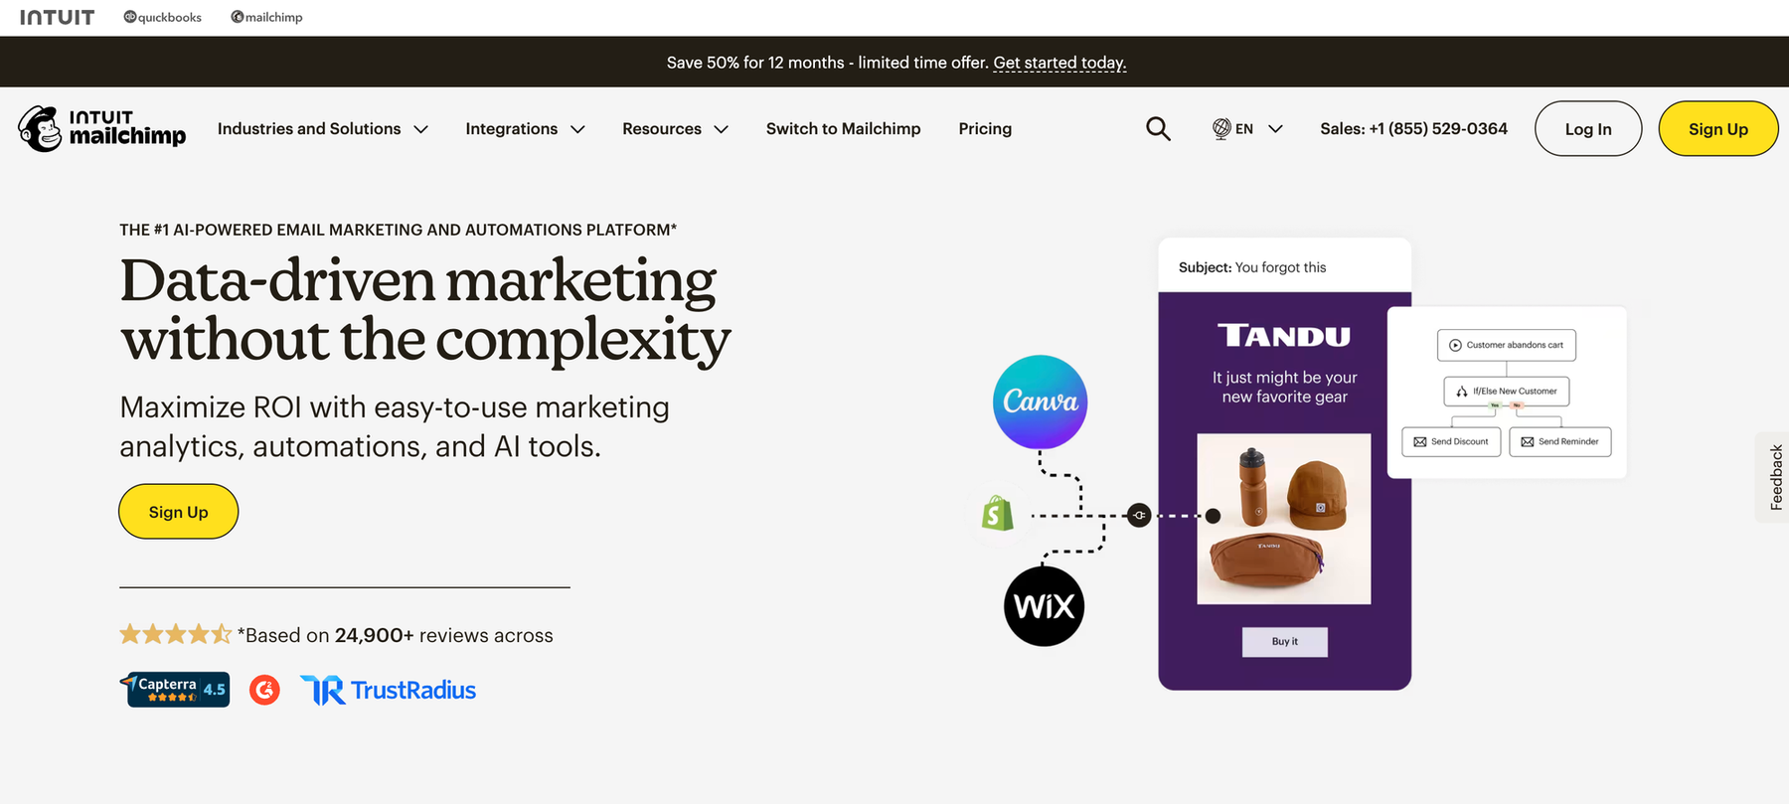Click the G2 review badge
1789x804 pixels.
(x=264, y=690)
